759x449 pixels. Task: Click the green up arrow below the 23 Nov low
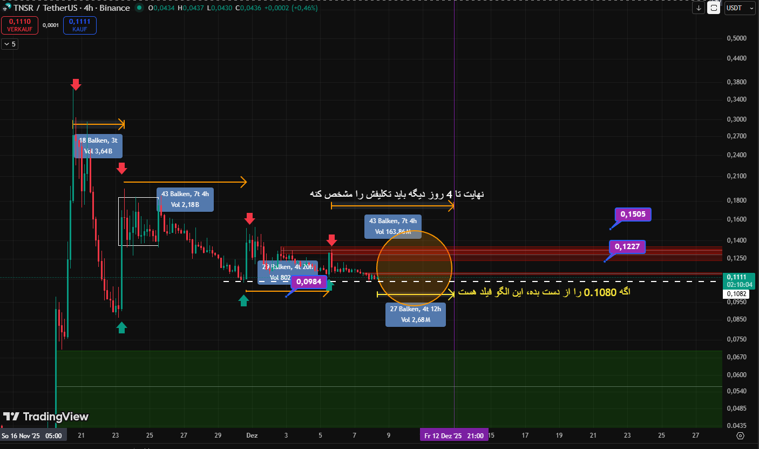[121, 327]
